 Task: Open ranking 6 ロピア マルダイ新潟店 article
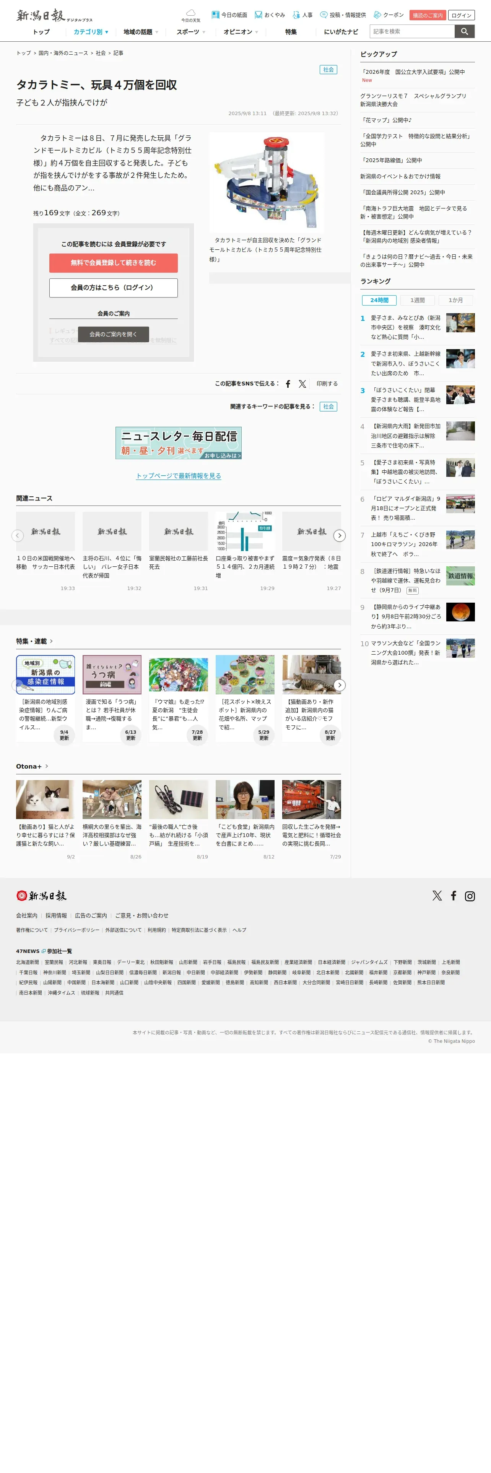pyautogui.click(x=406, y=508)
